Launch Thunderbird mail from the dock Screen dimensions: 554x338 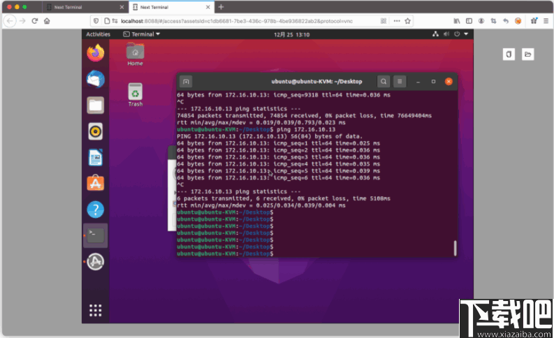[x=96, y=79]
